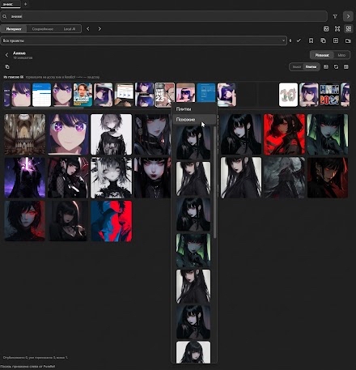The height and width of the screenshot is (370, 356).
Task: Click the strip's horizontal scrollbar
Action: click(47, 108)
